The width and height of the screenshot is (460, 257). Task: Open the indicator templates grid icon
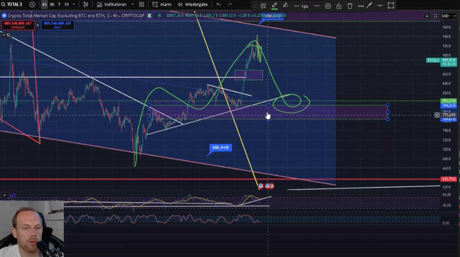click(142, 4)
